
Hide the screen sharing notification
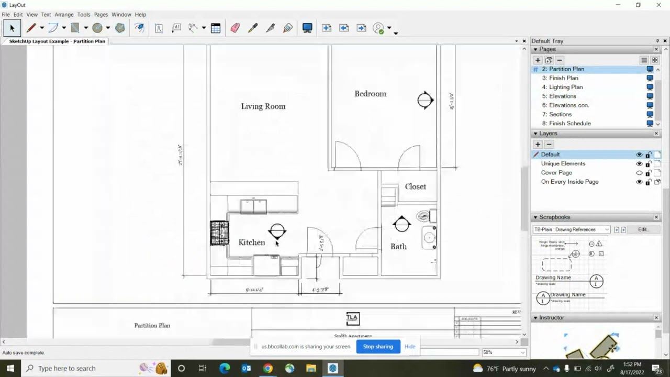pyautogui.click(x=410, y=347)
